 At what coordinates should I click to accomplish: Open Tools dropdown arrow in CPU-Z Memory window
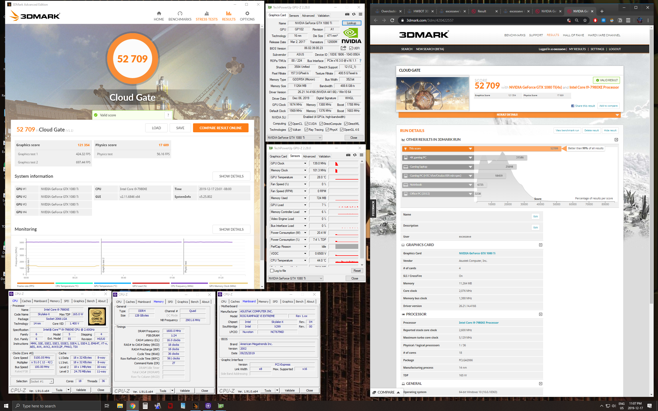172,391
